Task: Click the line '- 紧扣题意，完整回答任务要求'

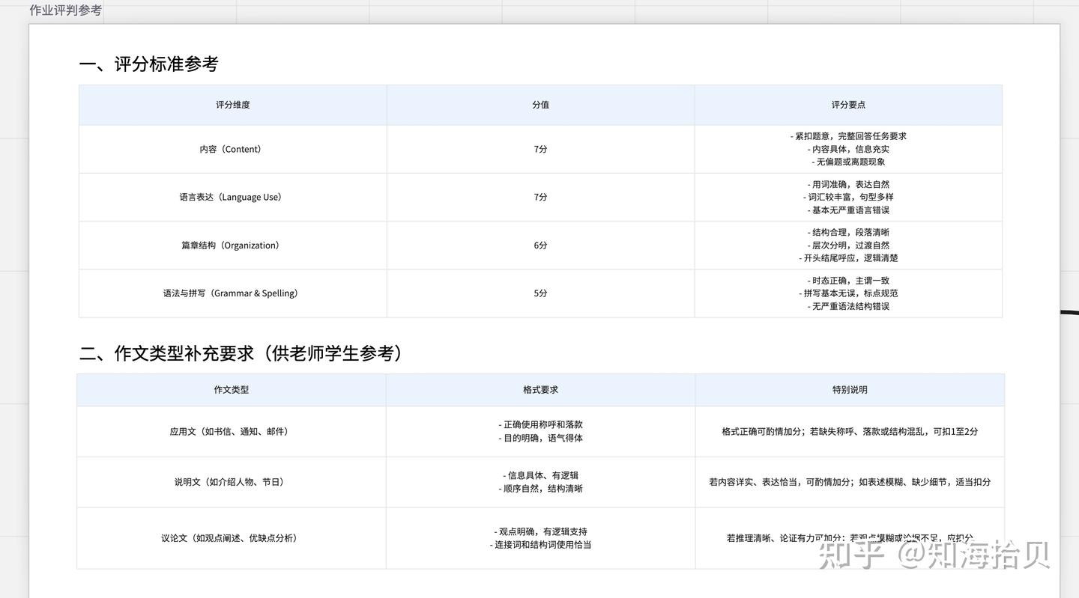Action: pos(848,136)
